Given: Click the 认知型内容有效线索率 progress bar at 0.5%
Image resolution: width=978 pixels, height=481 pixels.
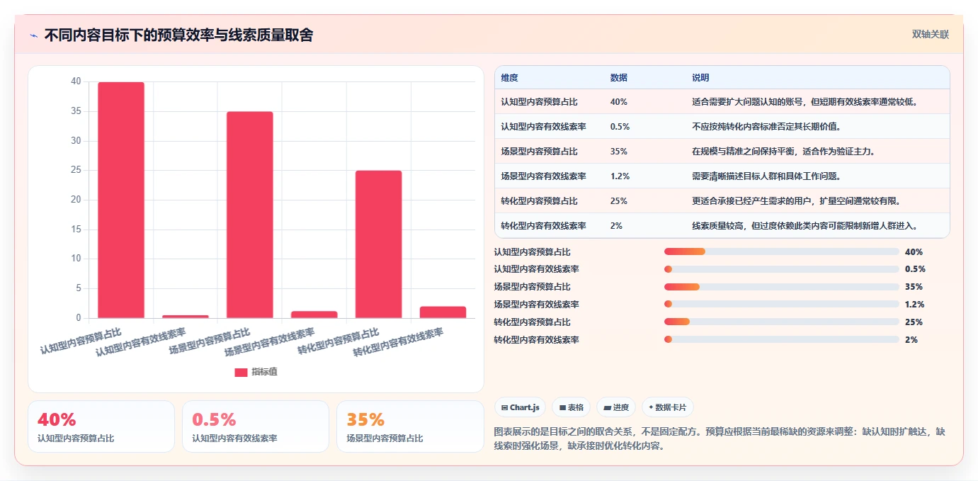Looking at the screenshot, I should [782, 269].
